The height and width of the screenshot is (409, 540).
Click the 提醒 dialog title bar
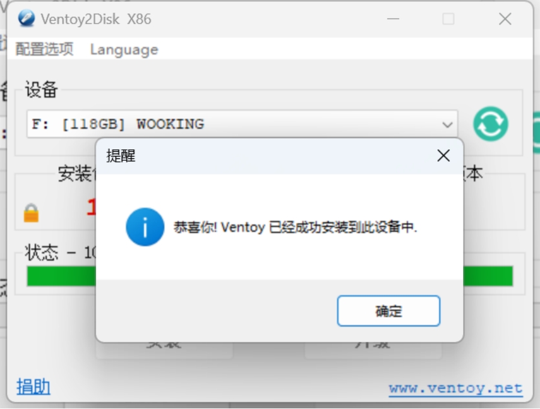tap(265, 156)
